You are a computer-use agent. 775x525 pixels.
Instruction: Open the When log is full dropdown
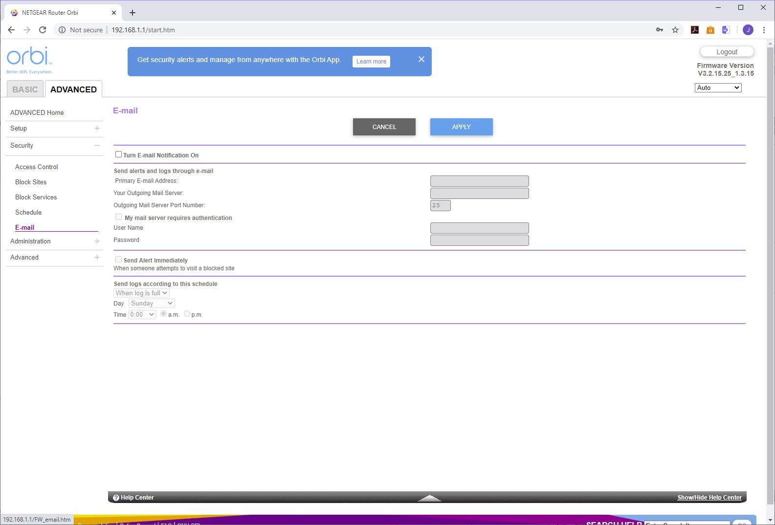tap(142, 293)
